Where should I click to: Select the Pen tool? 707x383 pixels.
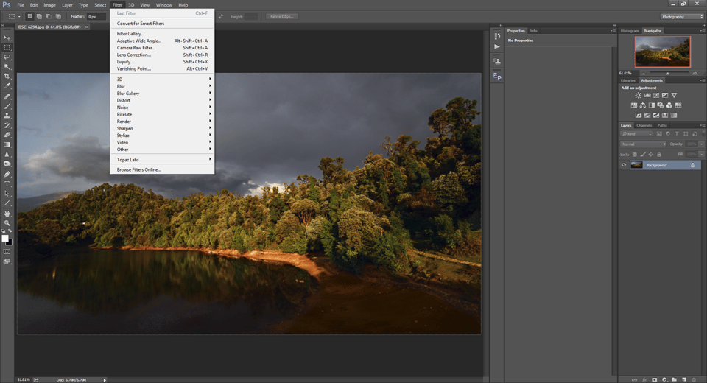[7, 174]
